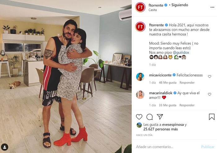Like micaviciconte's comment heart
217x153 pixels.
click(x=210, y=76)
